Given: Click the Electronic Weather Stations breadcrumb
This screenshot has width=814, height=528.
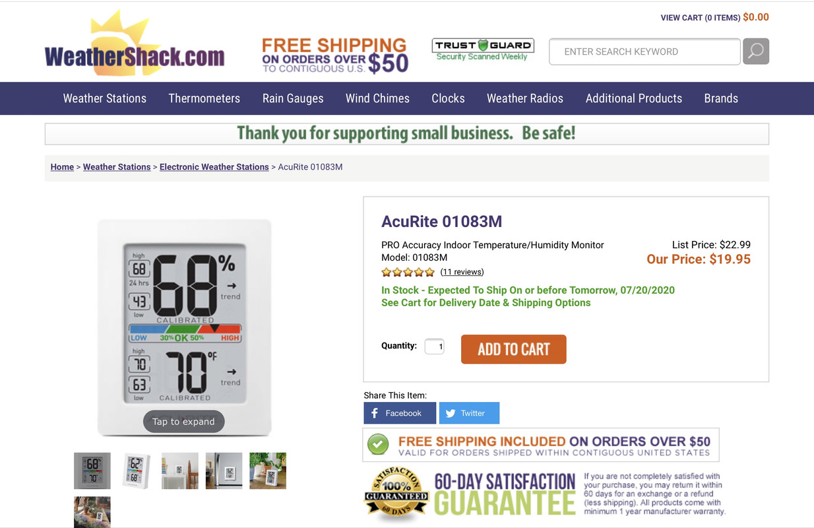Looking at the screenshot, I should [214, 167].
